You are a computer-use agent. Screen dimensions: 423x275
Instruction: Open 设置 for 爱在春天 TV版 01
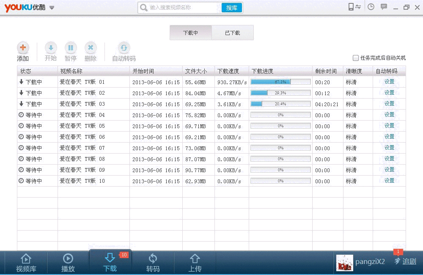[x=389, y=82]
